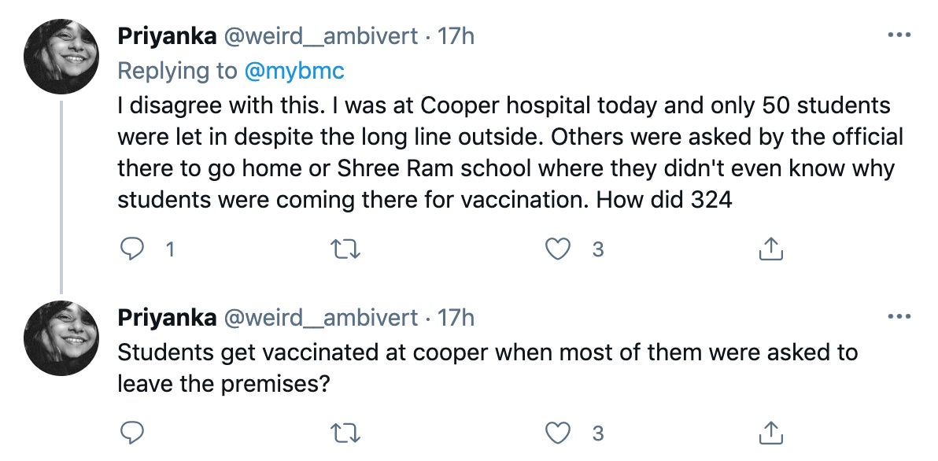This screenshot has width=938, height=461.
Task: Like the first tweet with 3 likes
Action: (558, 249)
